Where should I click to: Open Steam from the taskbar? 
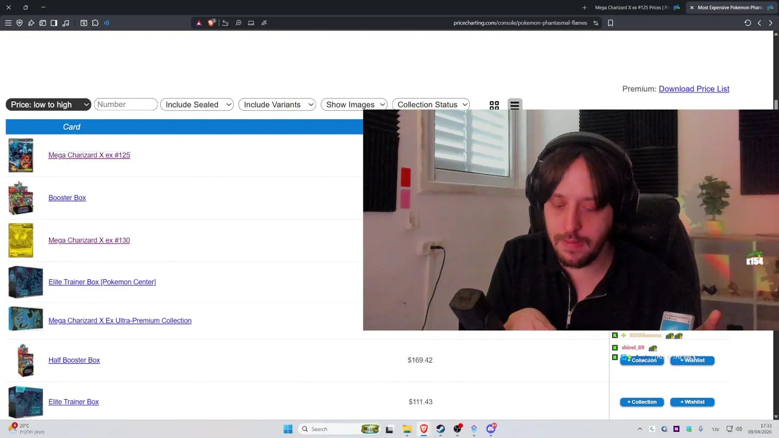coord(441,429)
